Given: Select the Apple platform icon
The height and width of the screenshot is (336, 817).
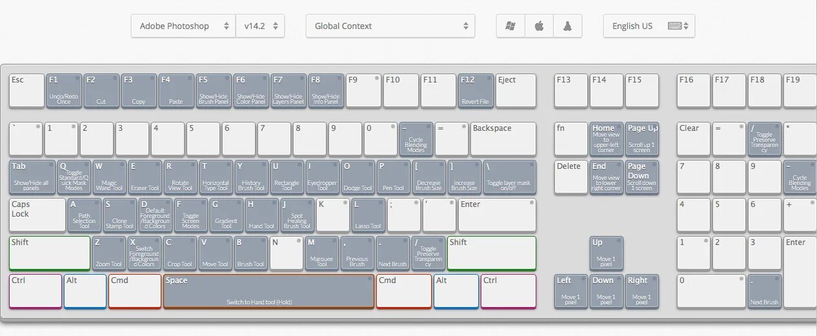Looking at the screenshot, I should 539,26.
